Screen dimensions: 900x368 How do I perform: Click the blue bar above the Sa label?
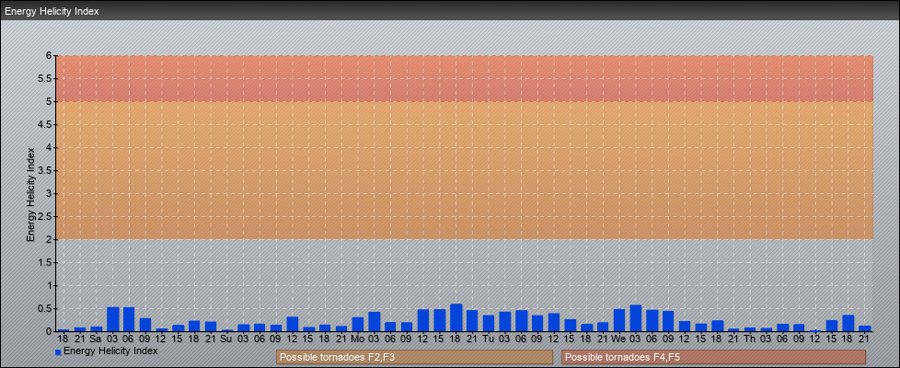click(x=96, y=329)
